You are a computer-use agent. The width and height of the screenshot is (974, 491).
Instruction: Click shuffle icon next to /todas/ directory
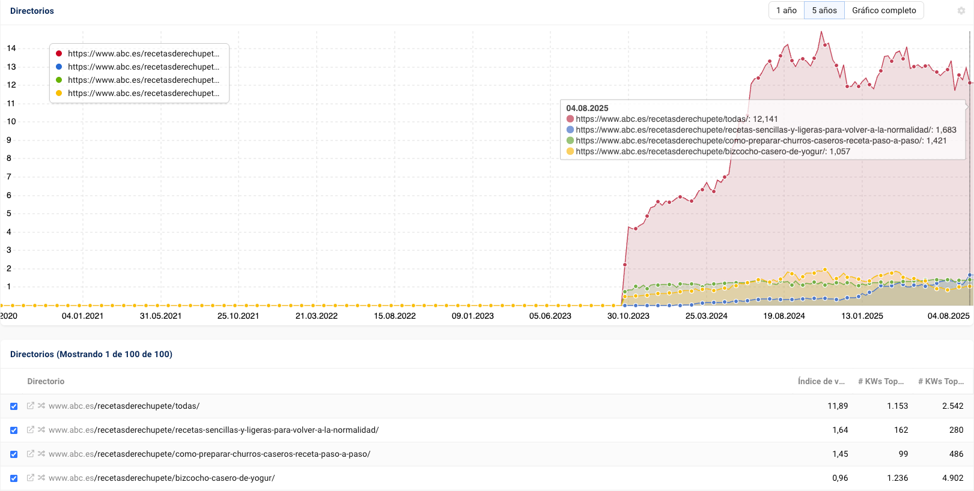(x=41, y=406)
